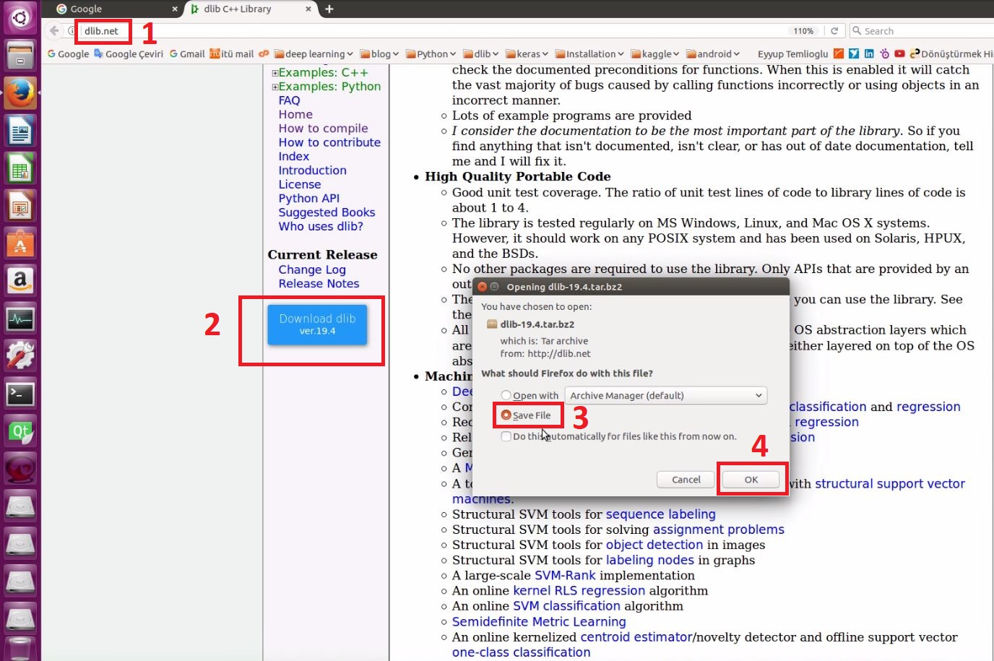Screen dimensions: 994x661
Task: Select the Save File radio button
Action: 506,415
